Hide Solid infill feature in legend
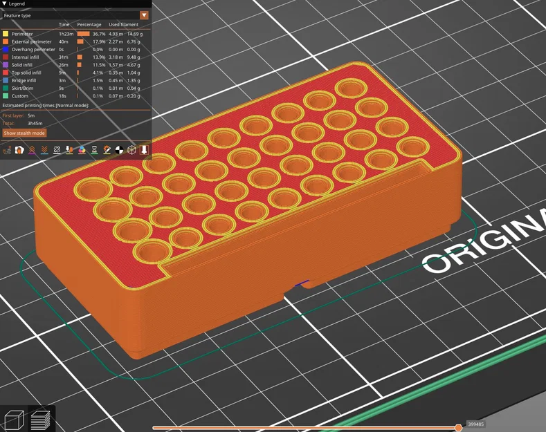 tap(73, 65)
